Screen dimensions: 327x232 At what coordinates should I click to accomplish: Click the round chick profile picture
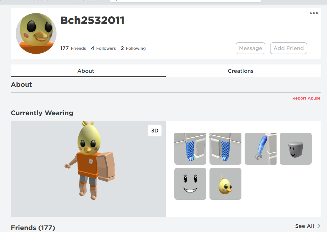pyautogui.click(x=36, y=34)
